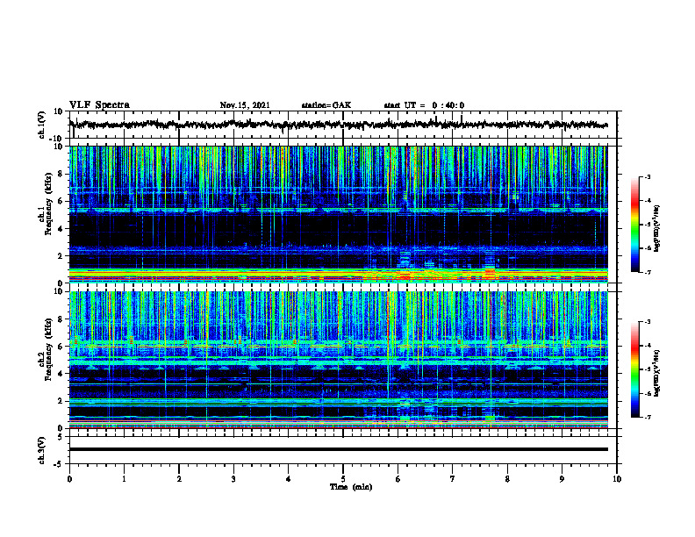Viewport: 695px width, 537px height.
Task: Click the time axis tick label "4"
Action: [289, 479]
